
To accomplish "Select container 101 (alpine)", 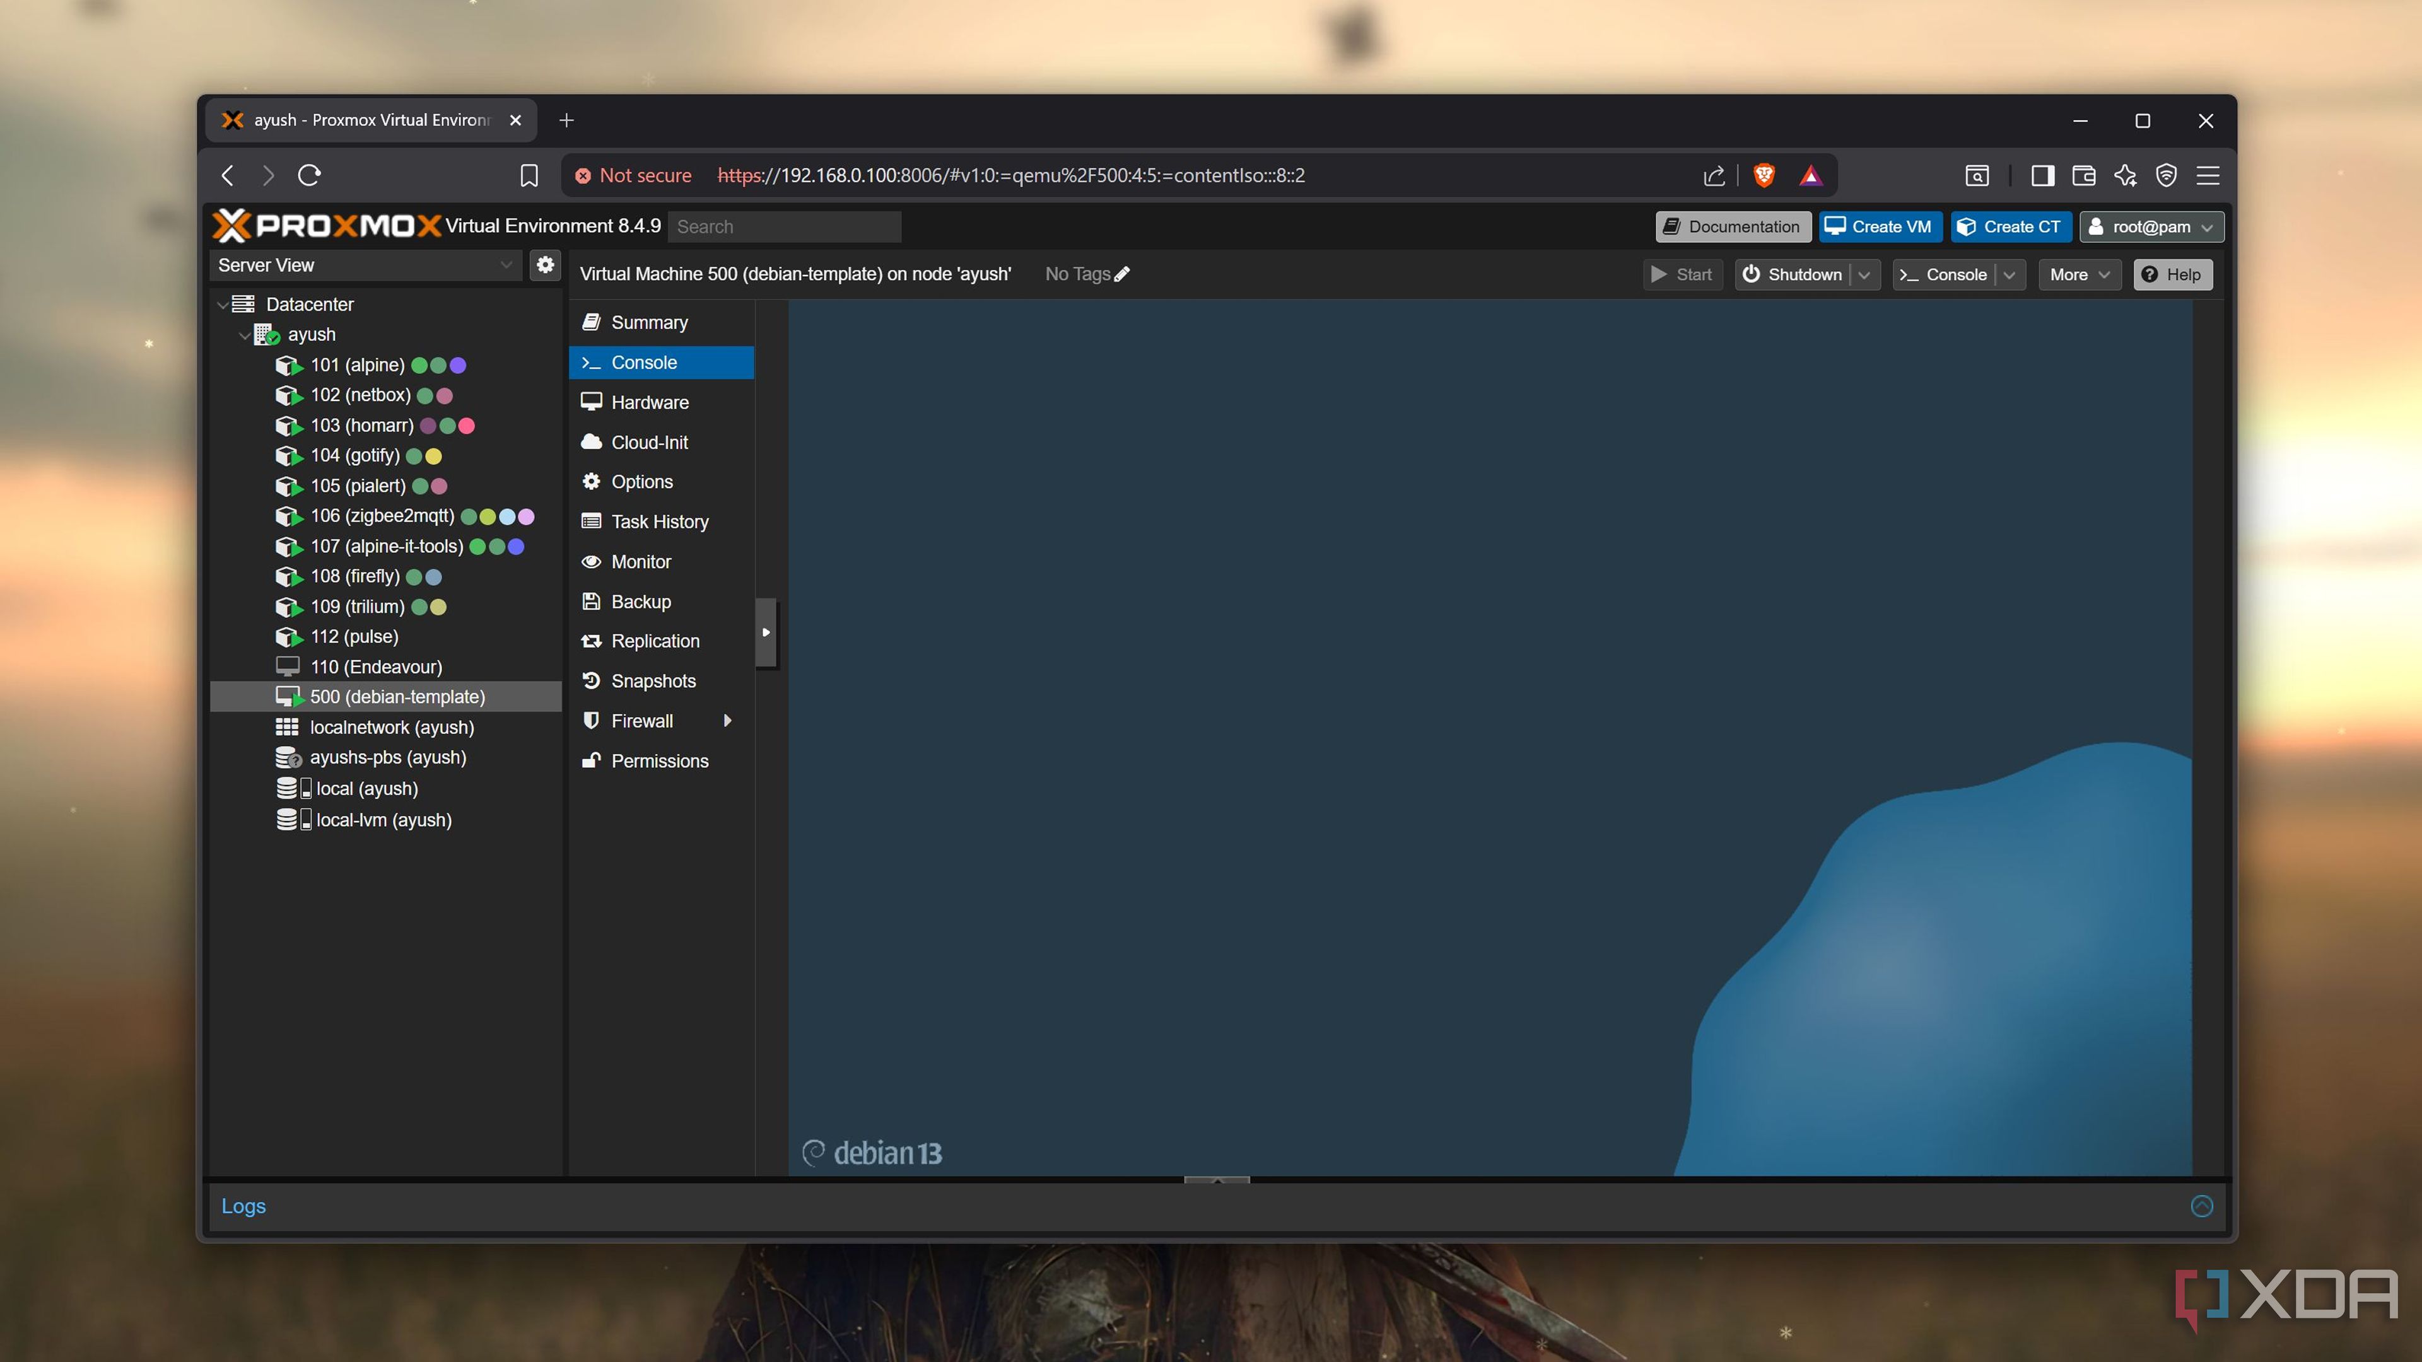I will coord(385,364).
